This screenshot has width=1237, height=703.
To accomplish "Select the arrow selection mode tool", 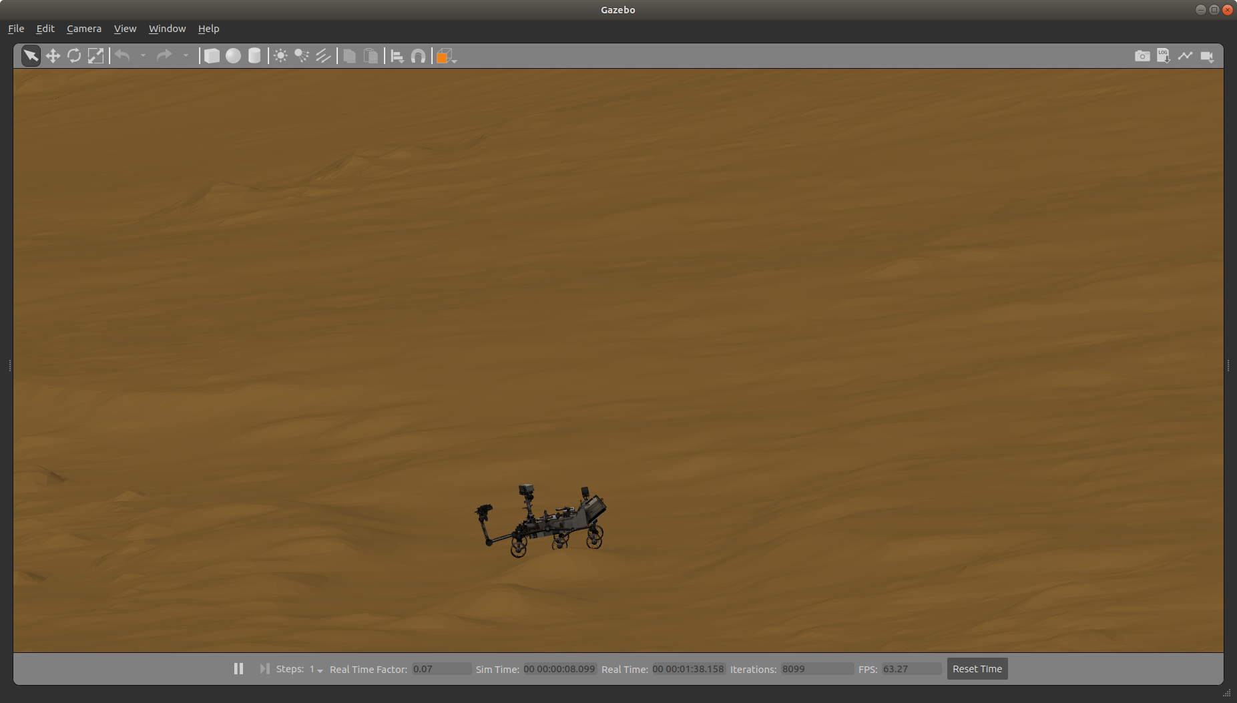I will click(x=31, y=56).
